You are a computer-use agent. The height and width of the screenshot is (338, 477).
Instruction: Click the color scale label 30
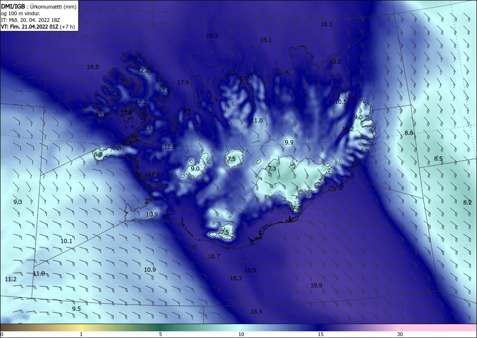tap(400, 334)
